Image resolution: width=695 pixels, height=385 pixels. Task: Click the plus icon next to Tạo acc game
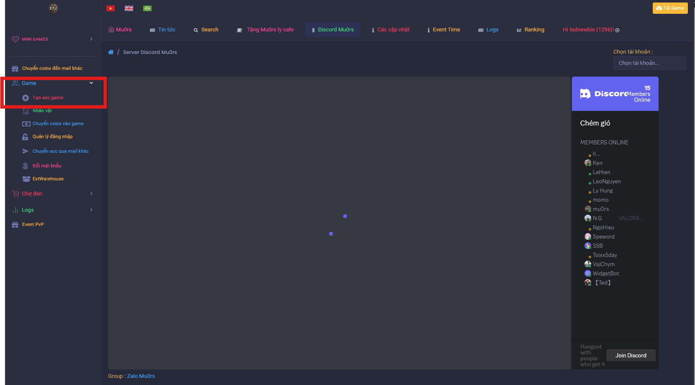coord(26,98)
